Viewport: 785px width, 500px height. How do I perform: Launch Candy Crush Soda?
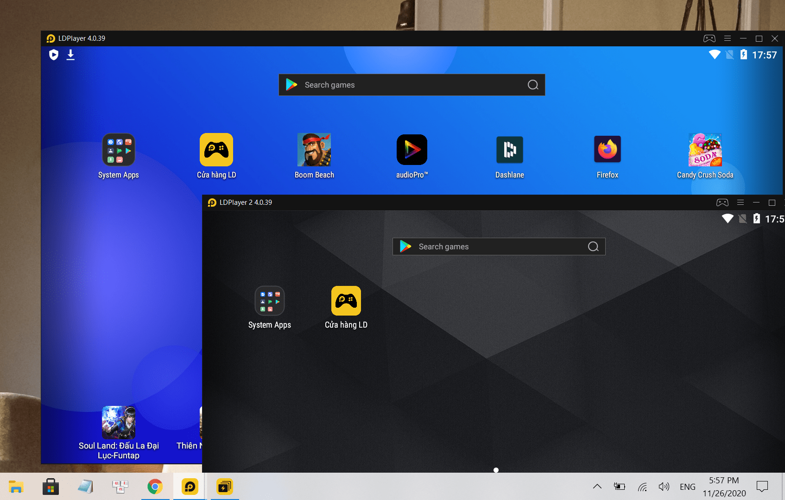pos(705,150)
